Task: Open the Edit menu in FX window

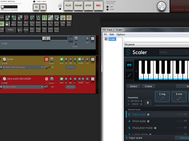Action: (x=112, y=34)
